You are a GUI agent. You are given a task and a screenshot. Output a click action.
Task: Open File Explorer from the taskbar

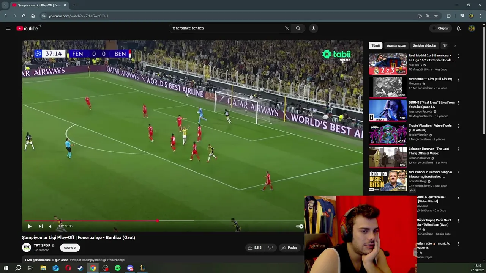click(x=43, y=268)
